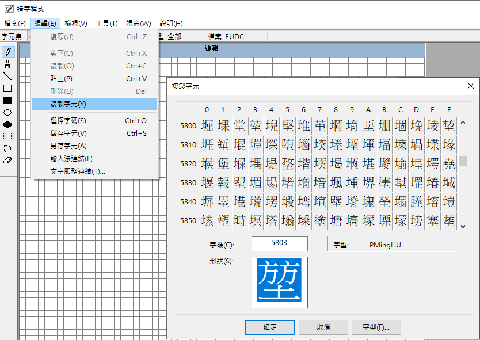Image resolution: width=480 pixels, height=340 pixels.
Task: Choose 輸入法連結(L)... menu entry
Action: tap(94, 159)
